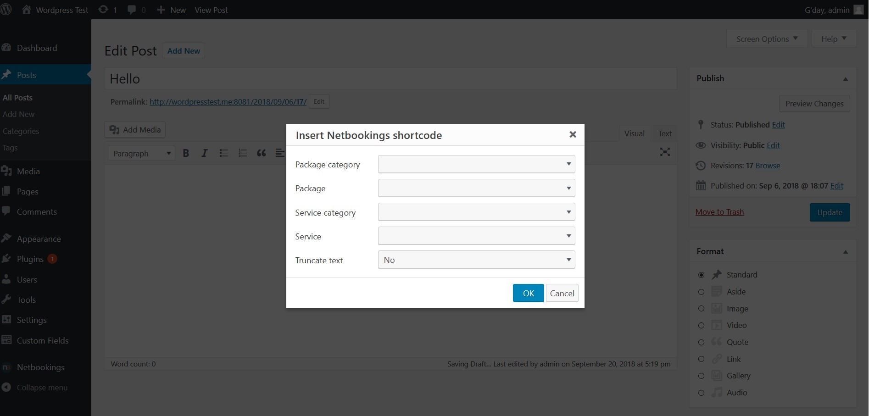869x416 pixels.
Task: Click Add New button beside Edit Post
Action: pyautogui.click(x=184, y=50)
